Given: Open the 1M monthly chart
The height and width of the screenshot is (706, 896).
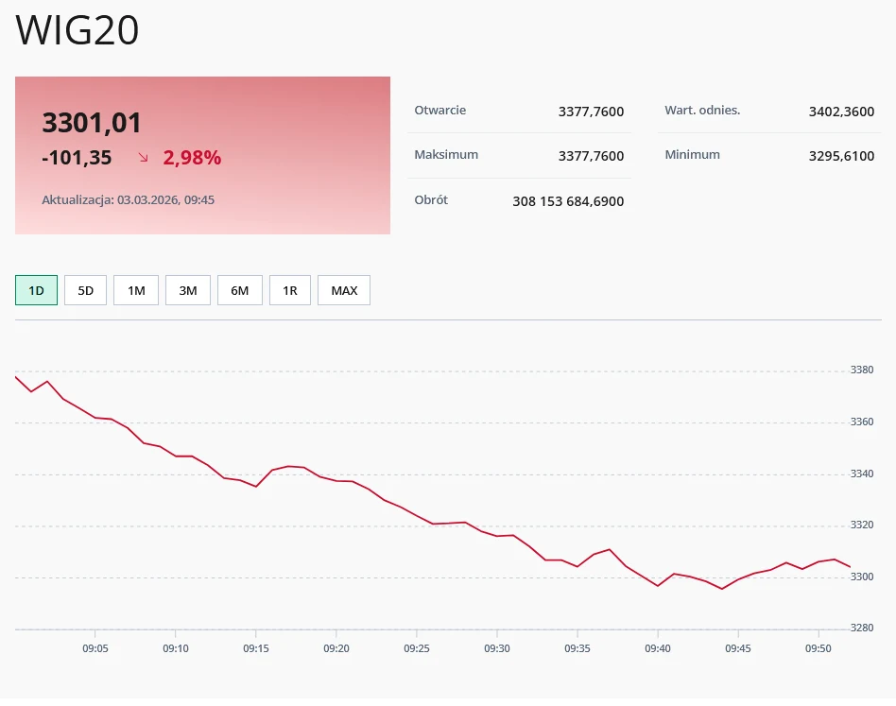Looking at the screenshot, I should pos(136,290).
